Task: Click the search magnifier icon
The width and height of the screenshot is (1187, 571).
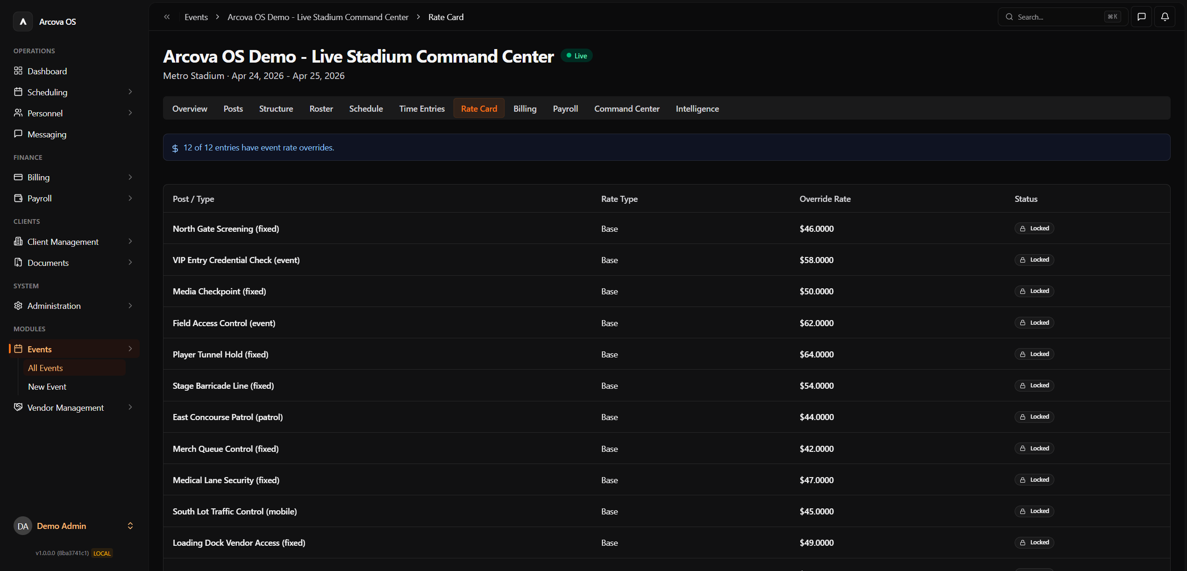Action: pos(1009,17)
